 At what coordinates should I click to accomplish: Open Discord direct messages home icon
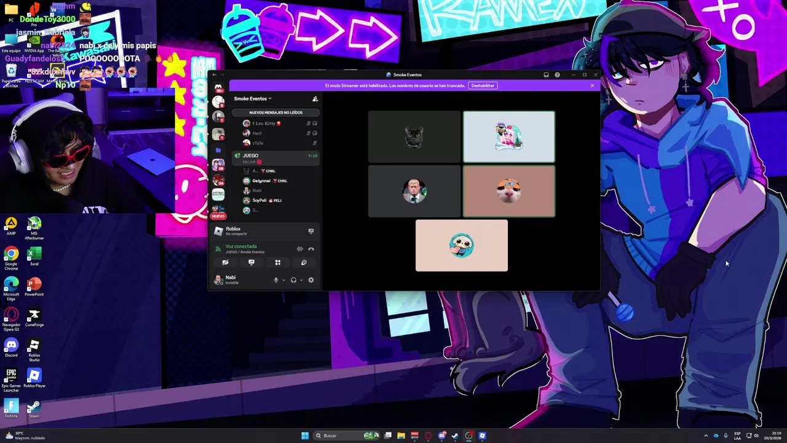(x=218, y=87)
